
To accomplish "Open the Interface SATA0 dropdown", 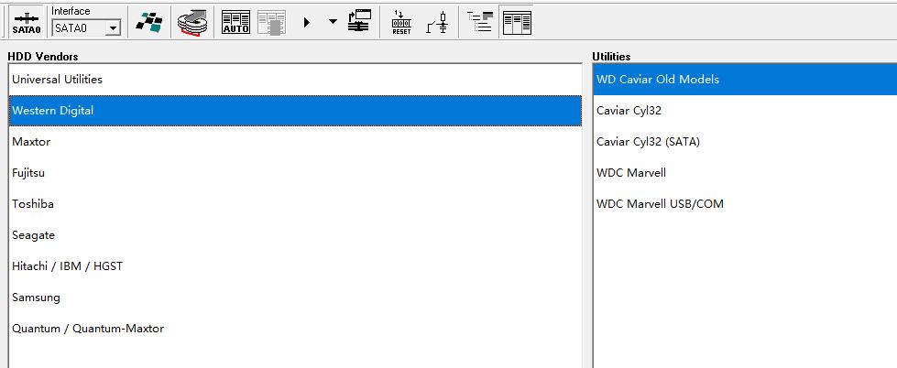I will point(114,27).
